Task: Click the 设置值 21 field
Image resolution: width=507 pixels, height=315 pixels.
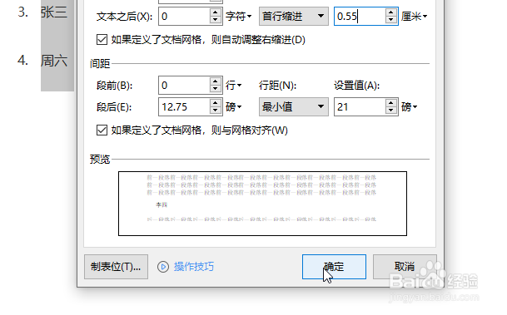Action: pyautogui.click(x=360, y=107)
